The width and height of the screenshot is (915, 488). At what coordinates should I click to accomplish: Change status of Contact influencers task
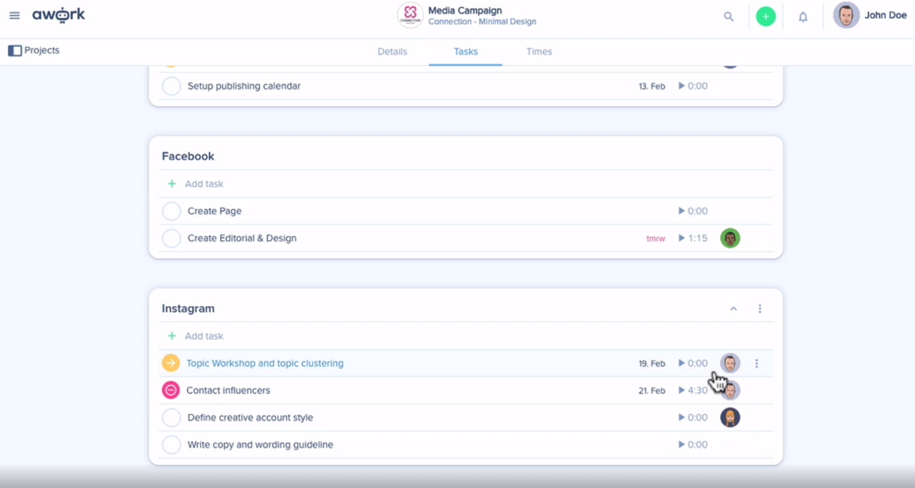[171, 390]
